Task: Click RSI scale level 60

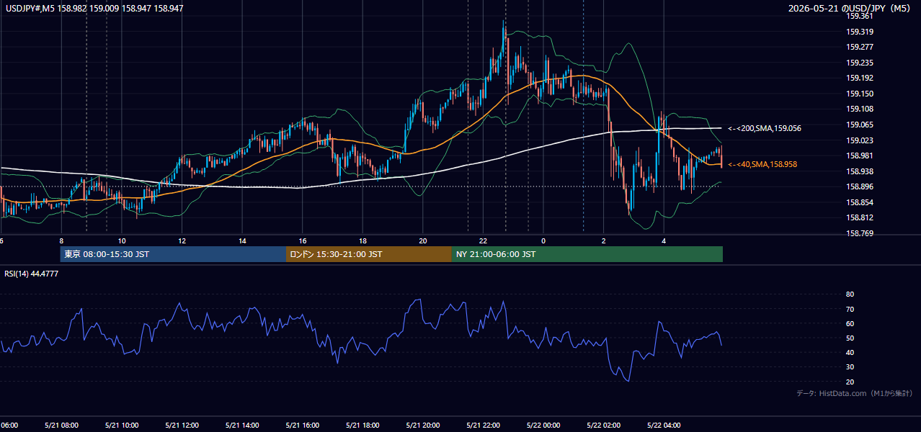Action: click(850, 323)
